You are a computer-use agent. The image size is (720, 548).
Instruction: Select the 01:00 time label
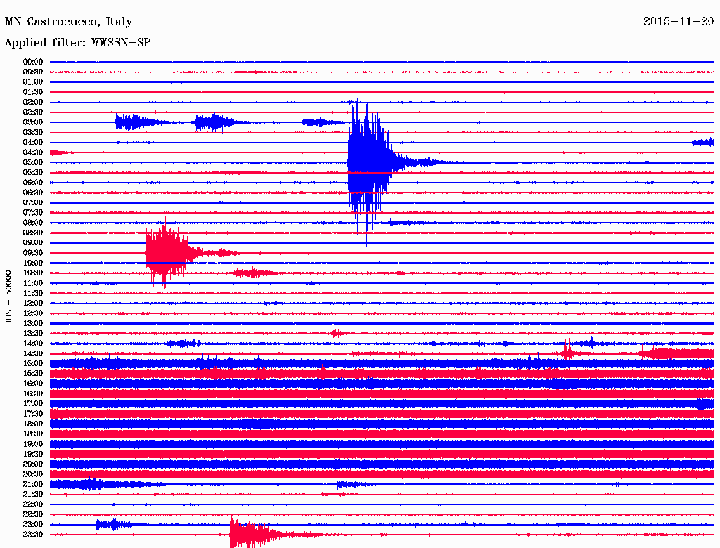[x=33, y=82]
